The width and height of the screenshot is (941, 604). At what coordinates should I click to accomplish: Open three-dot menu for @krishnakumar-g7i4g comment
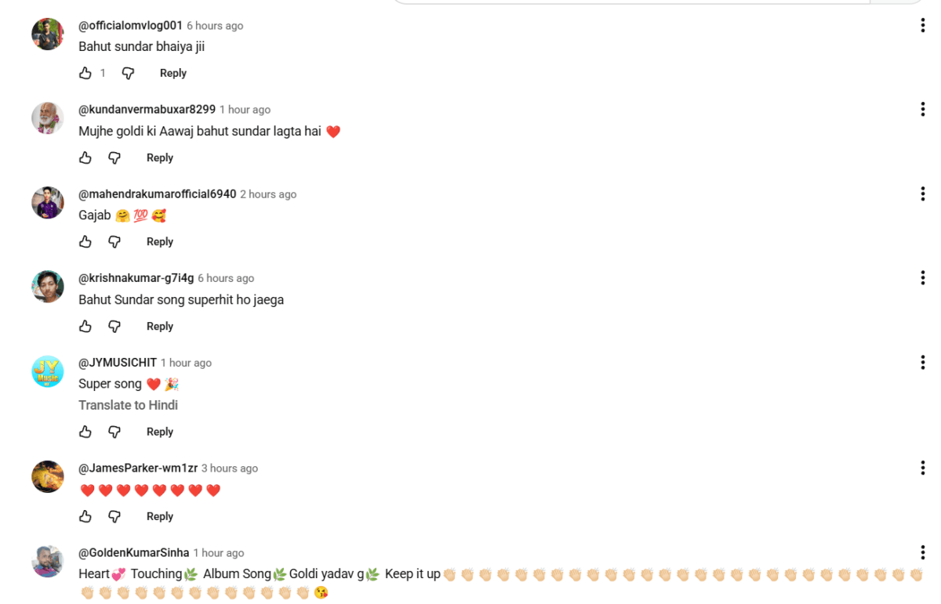[x=922, y=277]
